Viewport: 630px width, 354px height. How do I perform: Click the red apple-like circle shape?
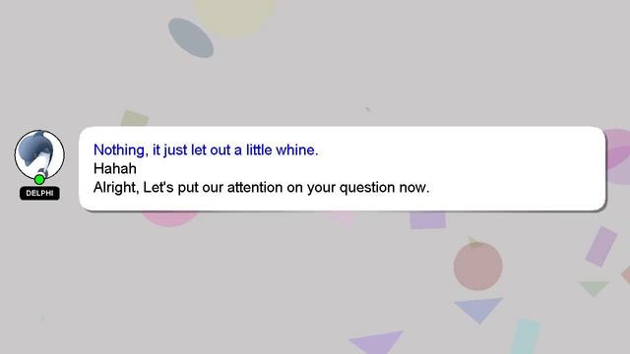[478, 266]
